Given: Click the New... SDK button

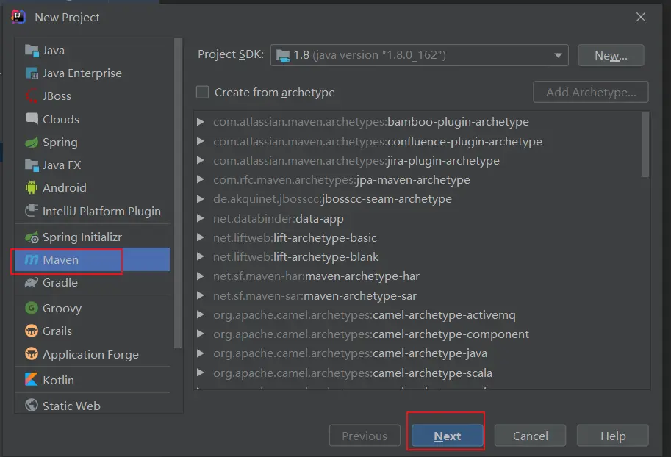Looking at the screenshot, I should pyautogui.click(x=610, y=55).
